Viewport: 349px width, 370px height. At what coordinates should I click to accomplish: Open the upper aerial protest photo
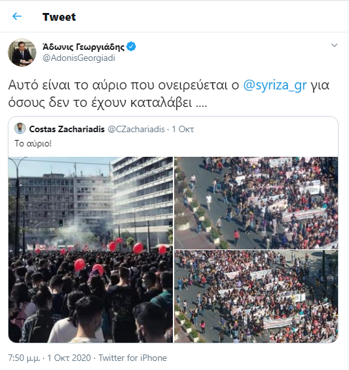pyautogui.click(x=256, y=203)
